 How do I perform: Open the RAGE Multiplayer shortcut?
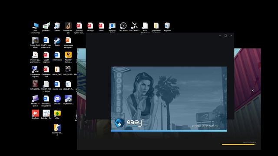click(x=145, y=28)
